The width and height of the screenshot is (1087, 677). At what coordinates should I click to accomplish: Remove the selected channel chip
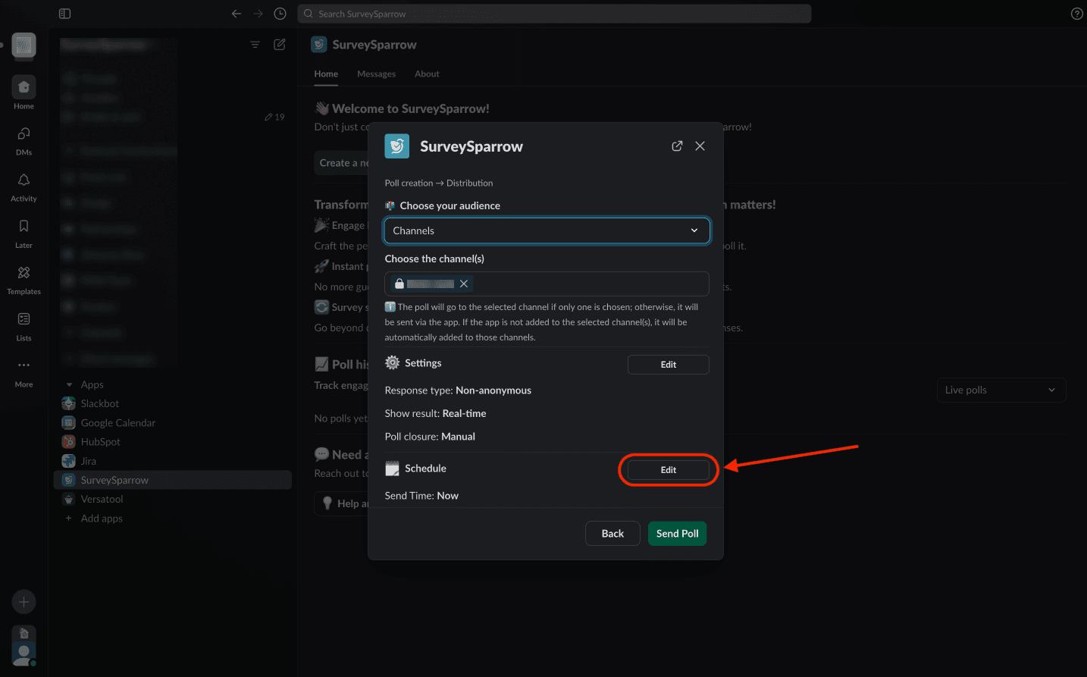click(464, 284)
